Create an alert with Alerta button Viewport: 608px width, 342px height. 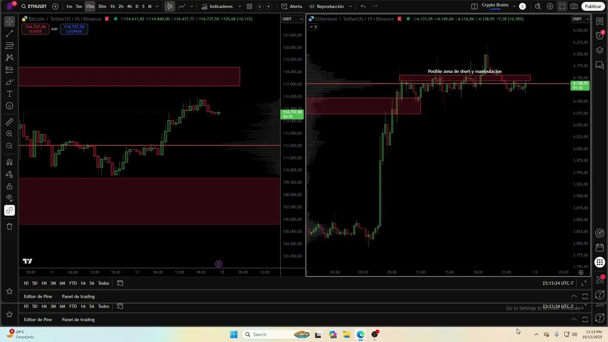coord(291,7)
